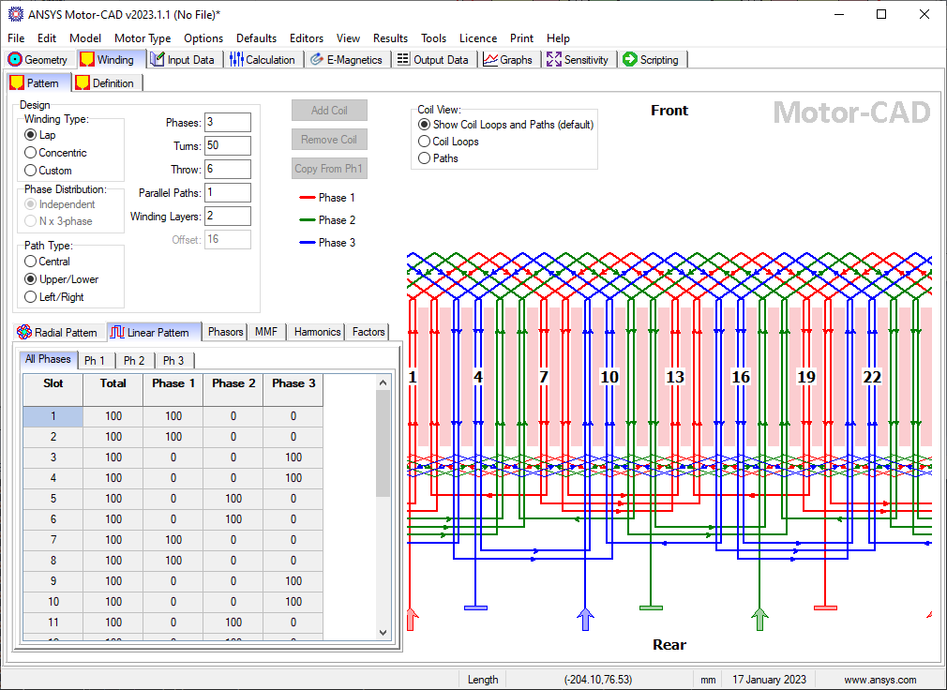This screenshot has height=690, width=947.
Task: Click the Sensitivity arrows icon
Action: click(x=554, y=59)
